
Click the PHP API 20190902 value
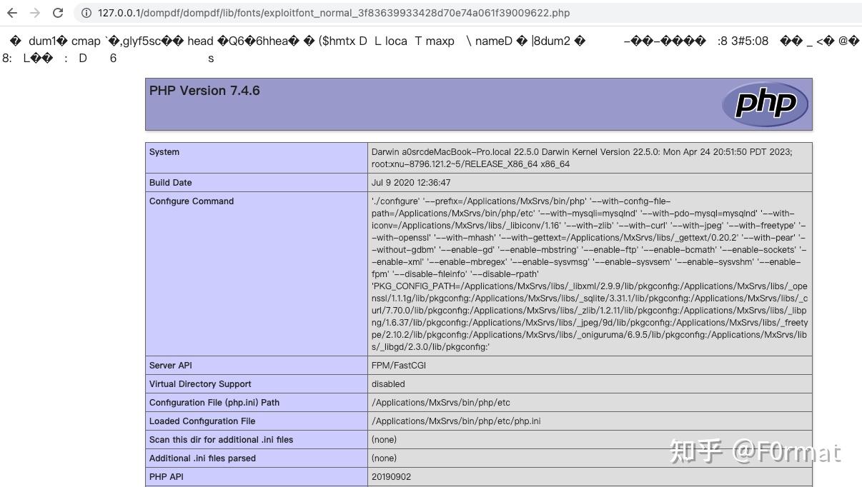tap(390, 476)
